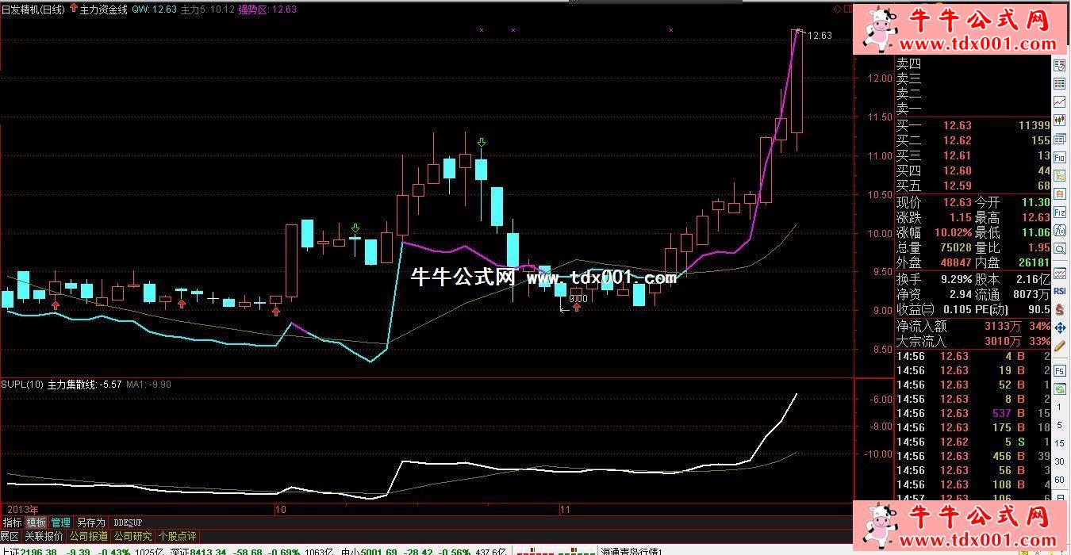Click the 大宗流入 3010万 row

(973, 342)
